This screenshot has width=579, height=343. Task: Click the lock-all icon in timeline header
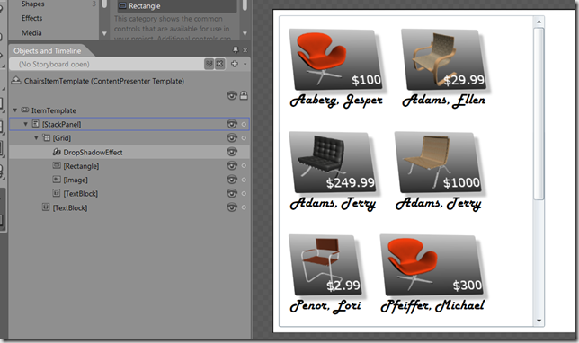[x=244, y=95]
